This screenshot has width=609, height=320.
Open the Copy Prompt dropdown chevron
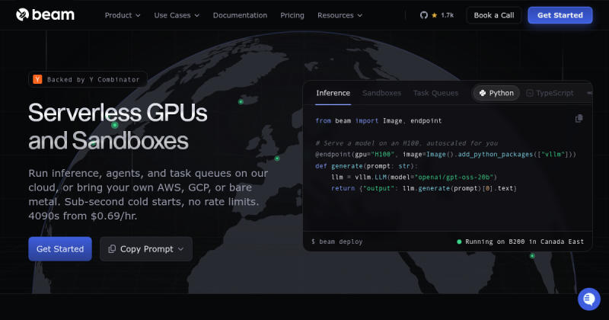pyautogui.click(x=180, y=249)
